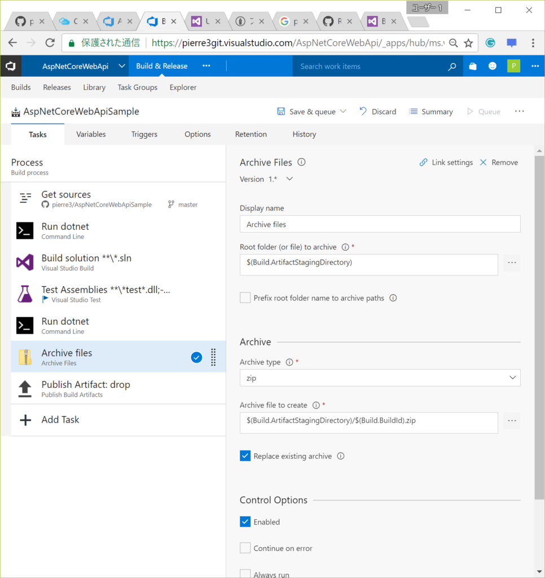Select the first Run dotnet task
Screen dimensions: 545x578
118,230
